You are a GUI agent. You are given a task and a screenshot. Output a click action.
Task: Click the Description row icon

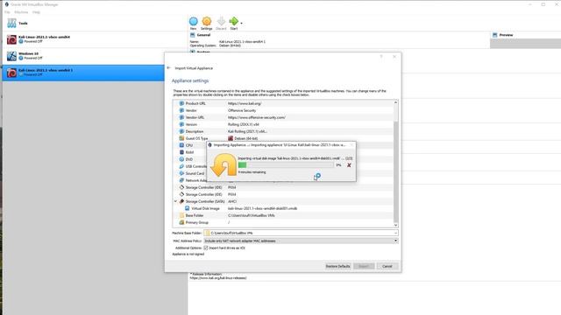pos(181,131)
